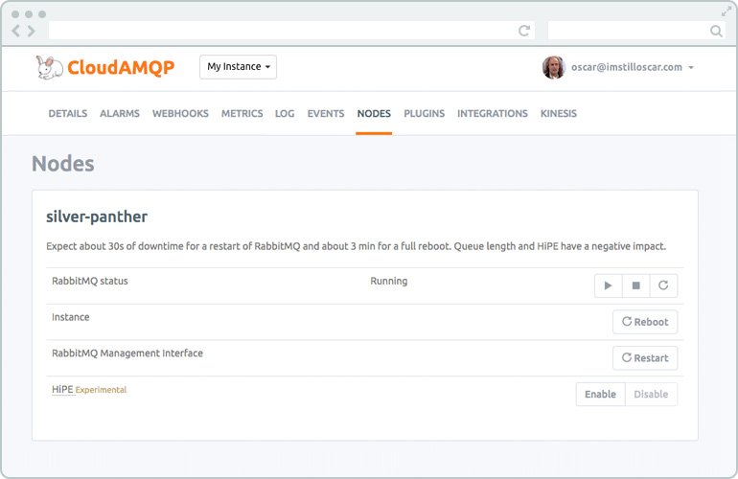Viewport: 738px width, 479px height.
Task: Open the Plugins tab
Action: [x=424, y=113]
